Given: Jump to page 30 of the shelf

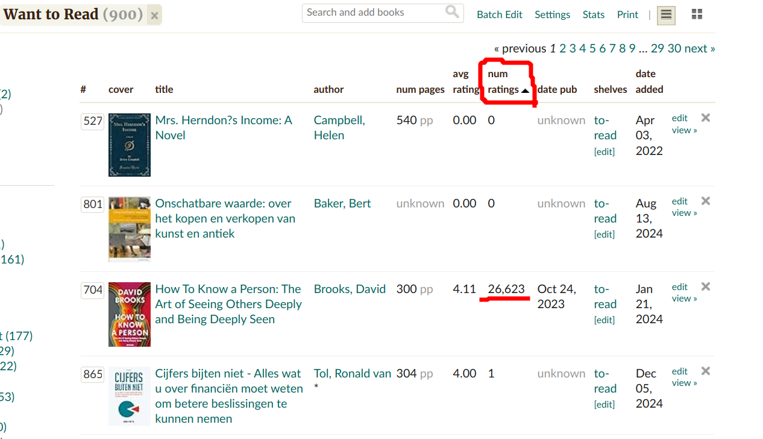Looking at the screenshot, I should point(674,48).
